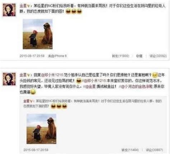Open 评论(32092) on the first post

click(158, 56)
